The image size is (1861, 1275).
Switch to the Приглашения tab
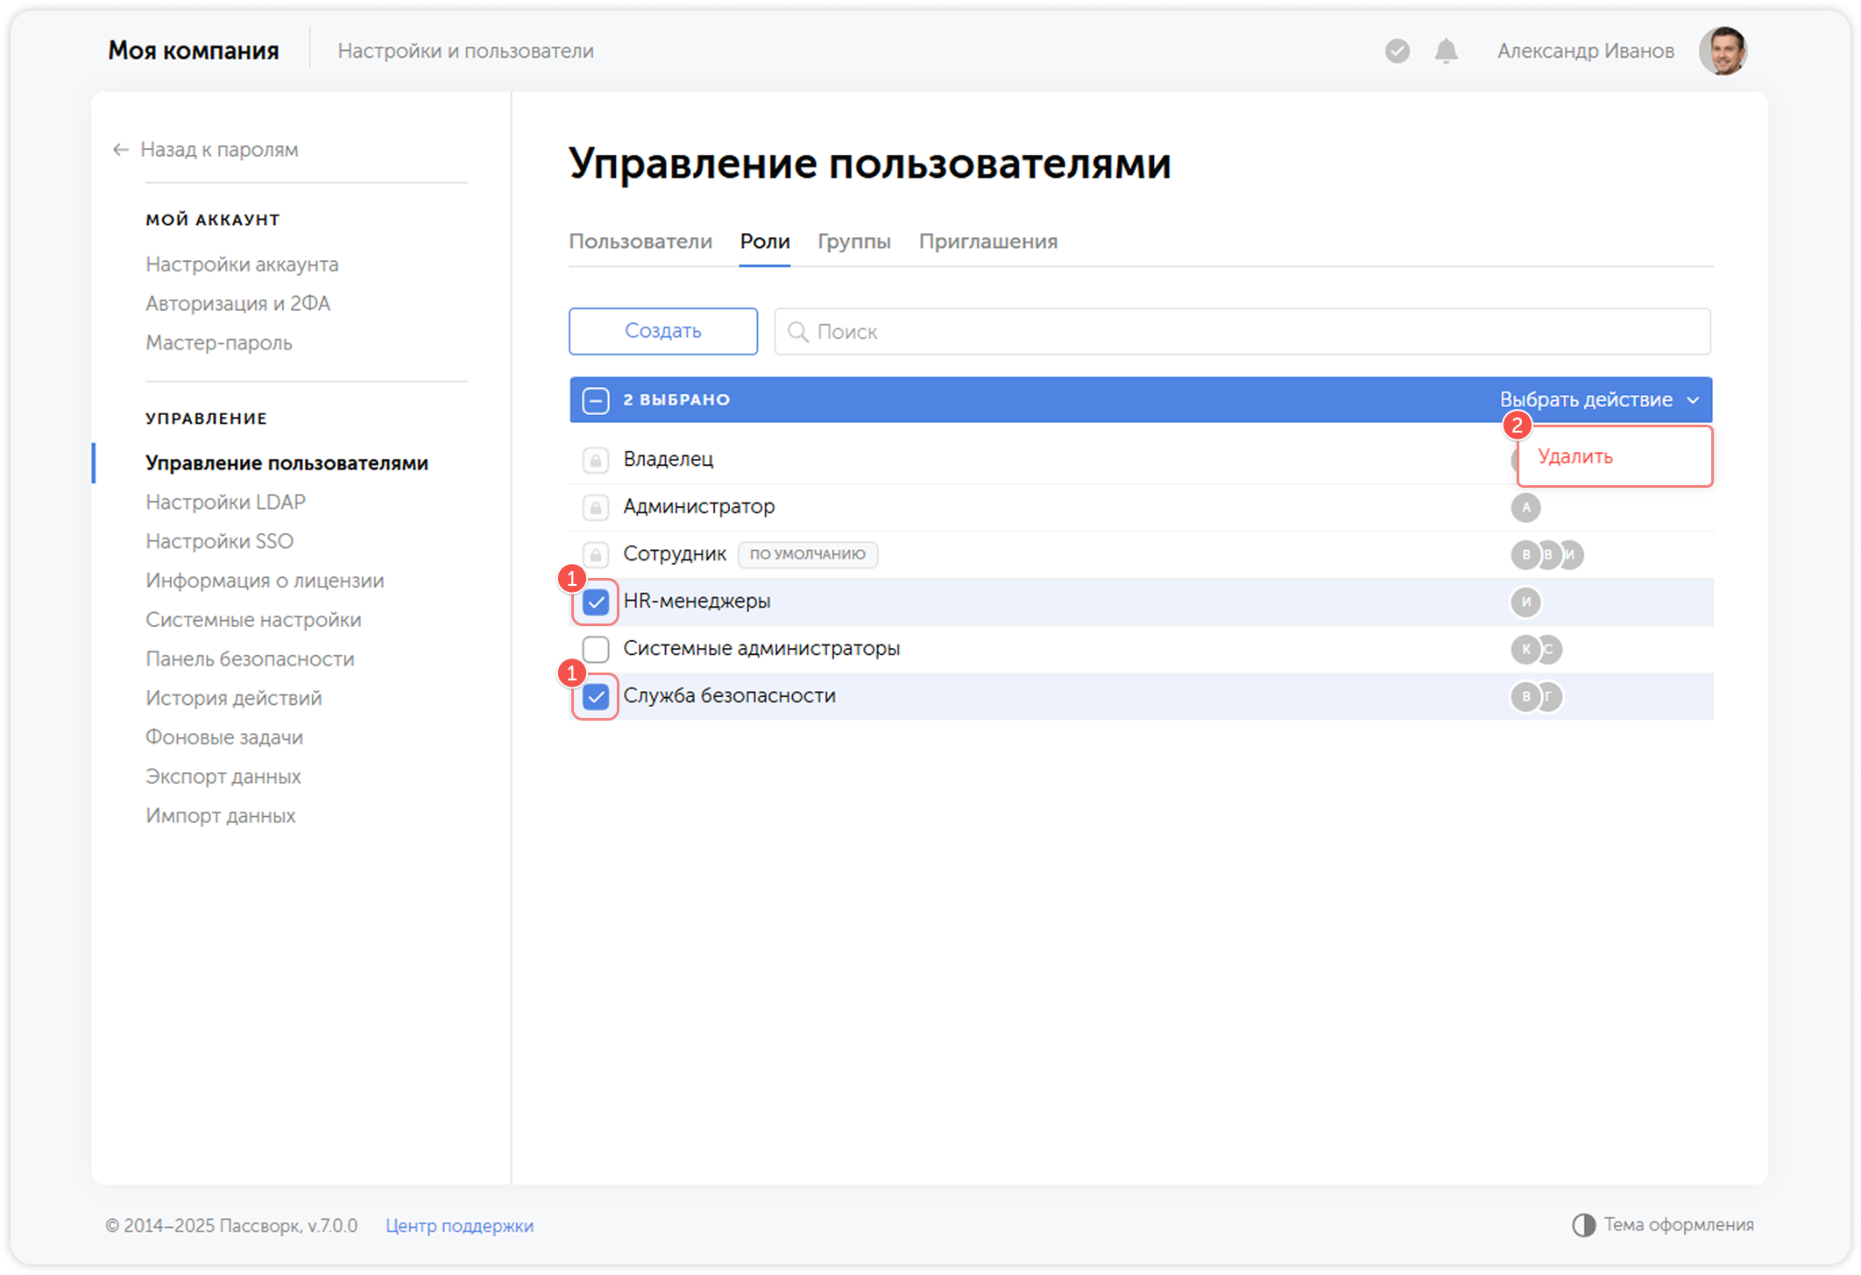[x=988, y=242]
